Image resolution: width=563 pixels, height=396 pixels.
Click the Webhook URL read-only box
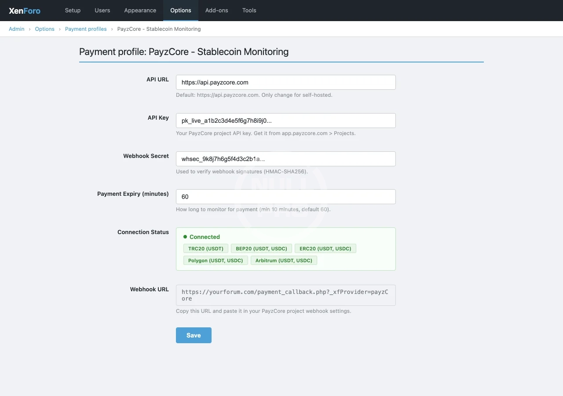285,295
